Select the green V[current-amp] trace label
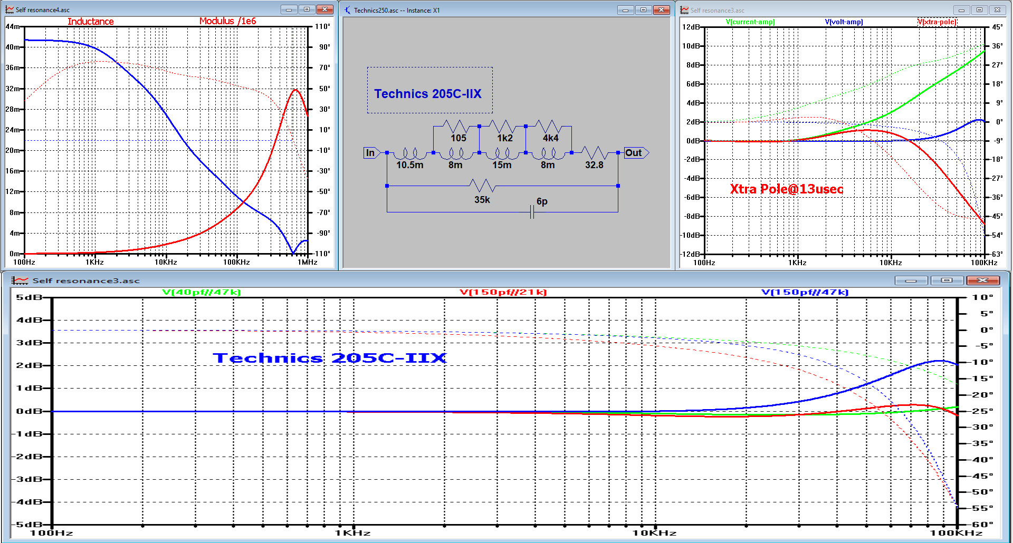 750,22
